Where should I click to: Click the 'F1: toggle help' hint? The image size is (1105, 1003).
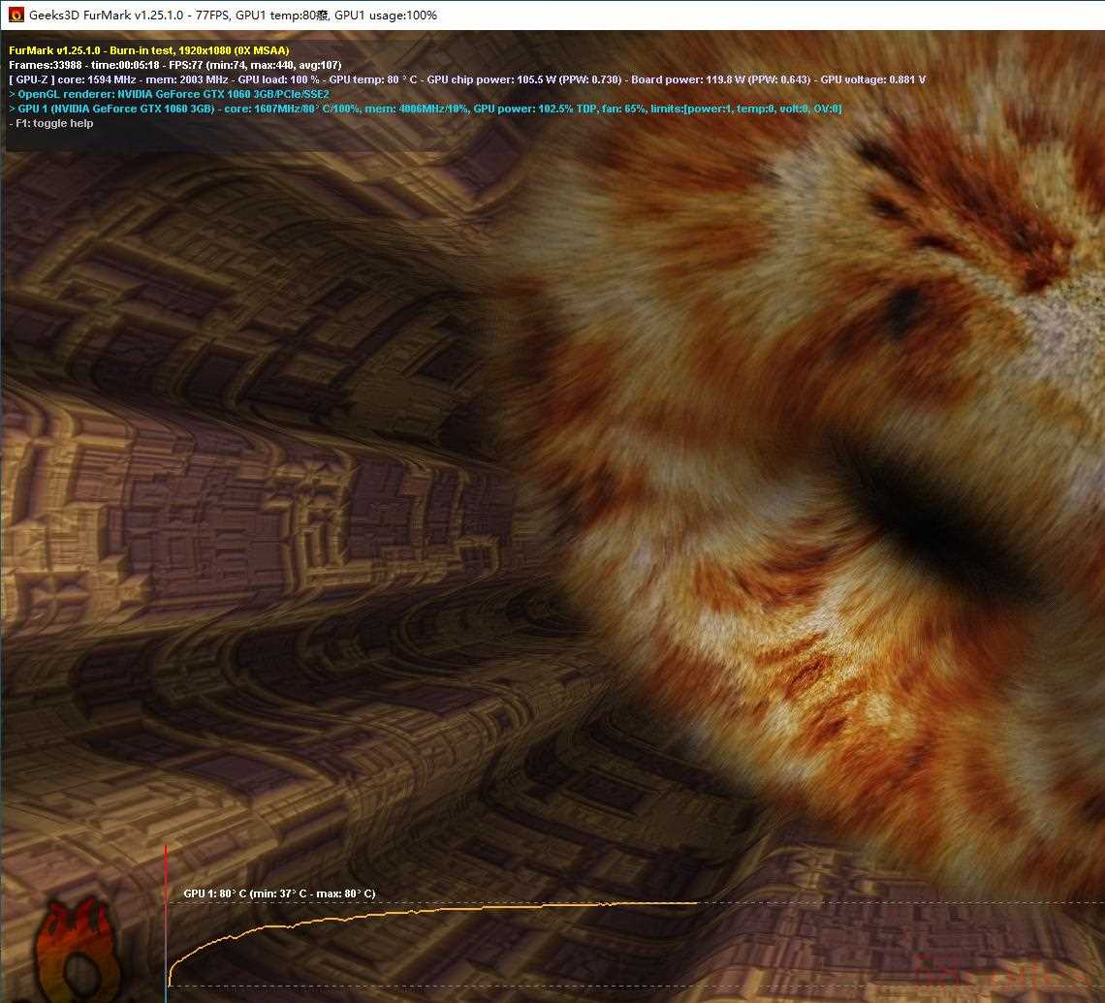tap(50, 123)
